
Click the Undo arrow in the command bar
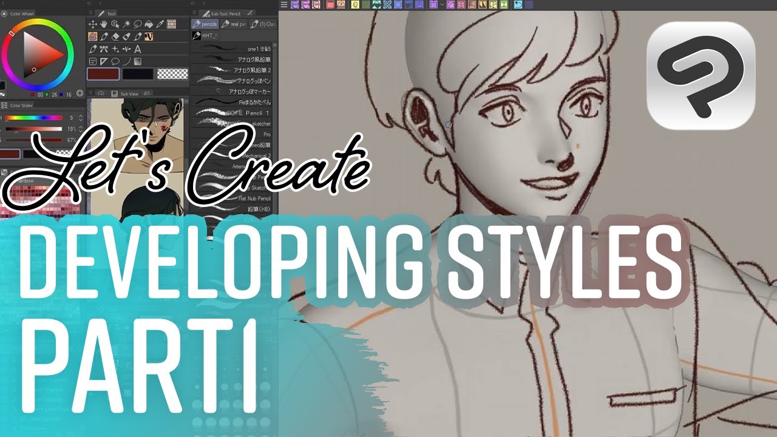coord(518,4)
